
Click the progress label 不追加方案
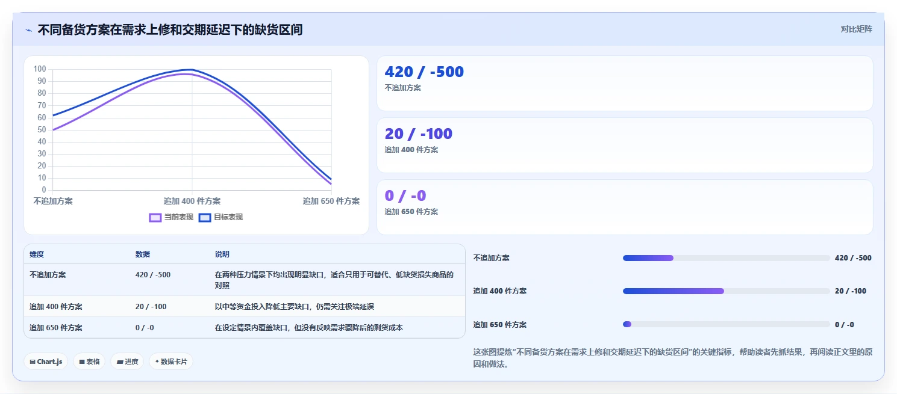point(492,258)
